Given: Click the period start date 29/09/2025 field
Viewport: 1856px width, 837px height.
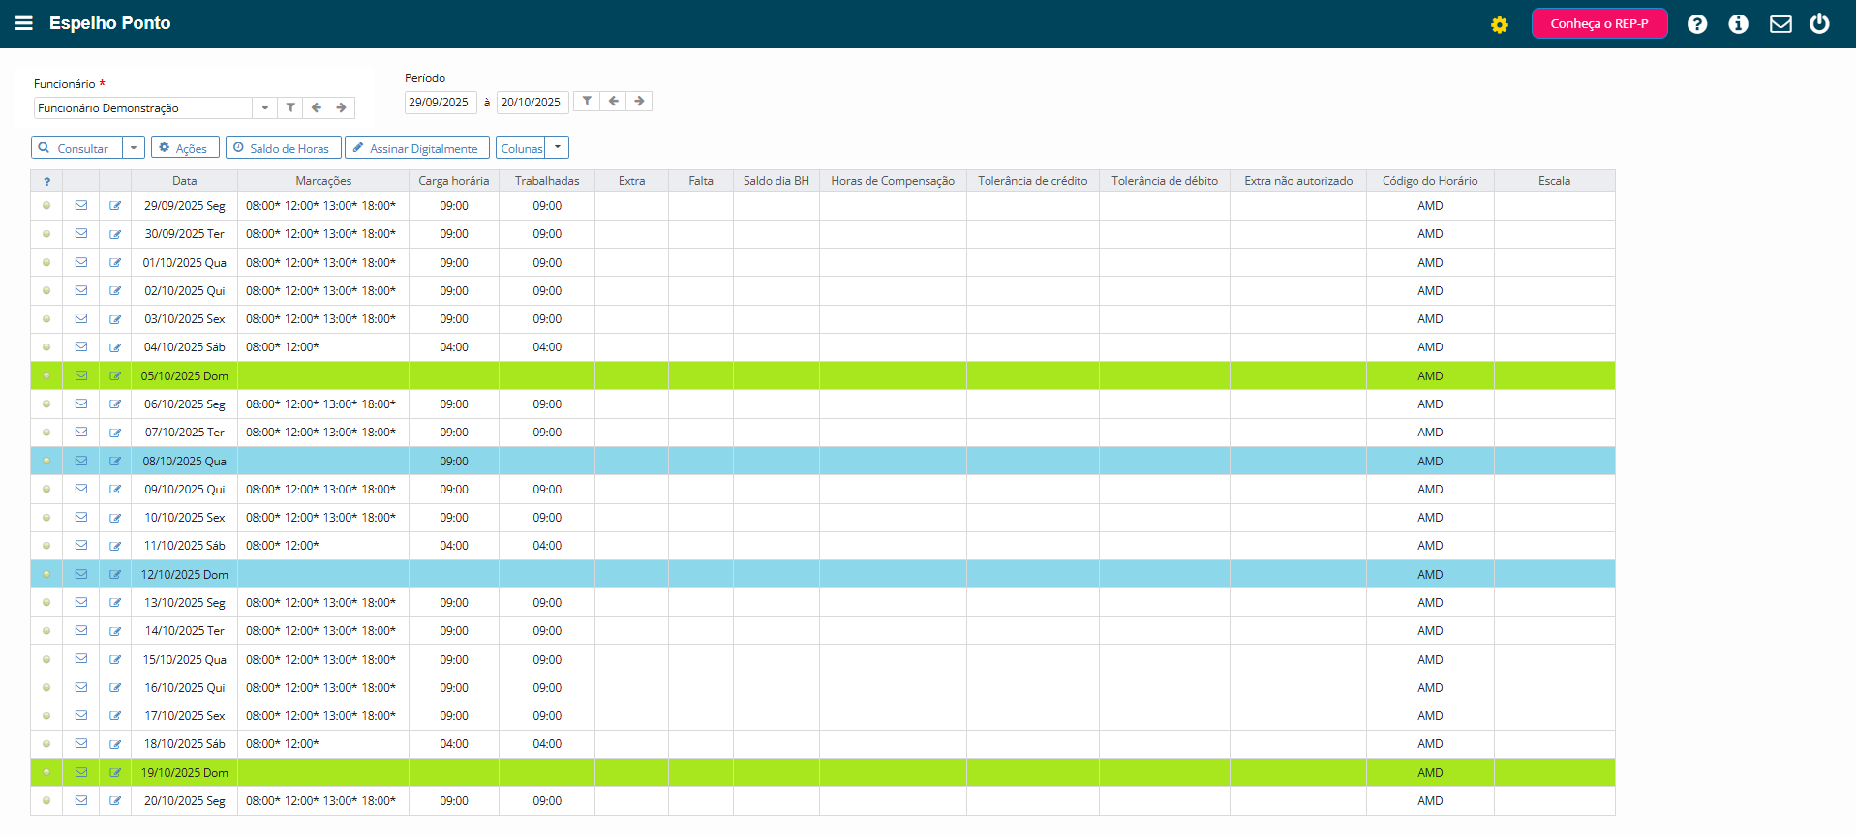Looking at the screenshot, I should click(x=439, y=102).
